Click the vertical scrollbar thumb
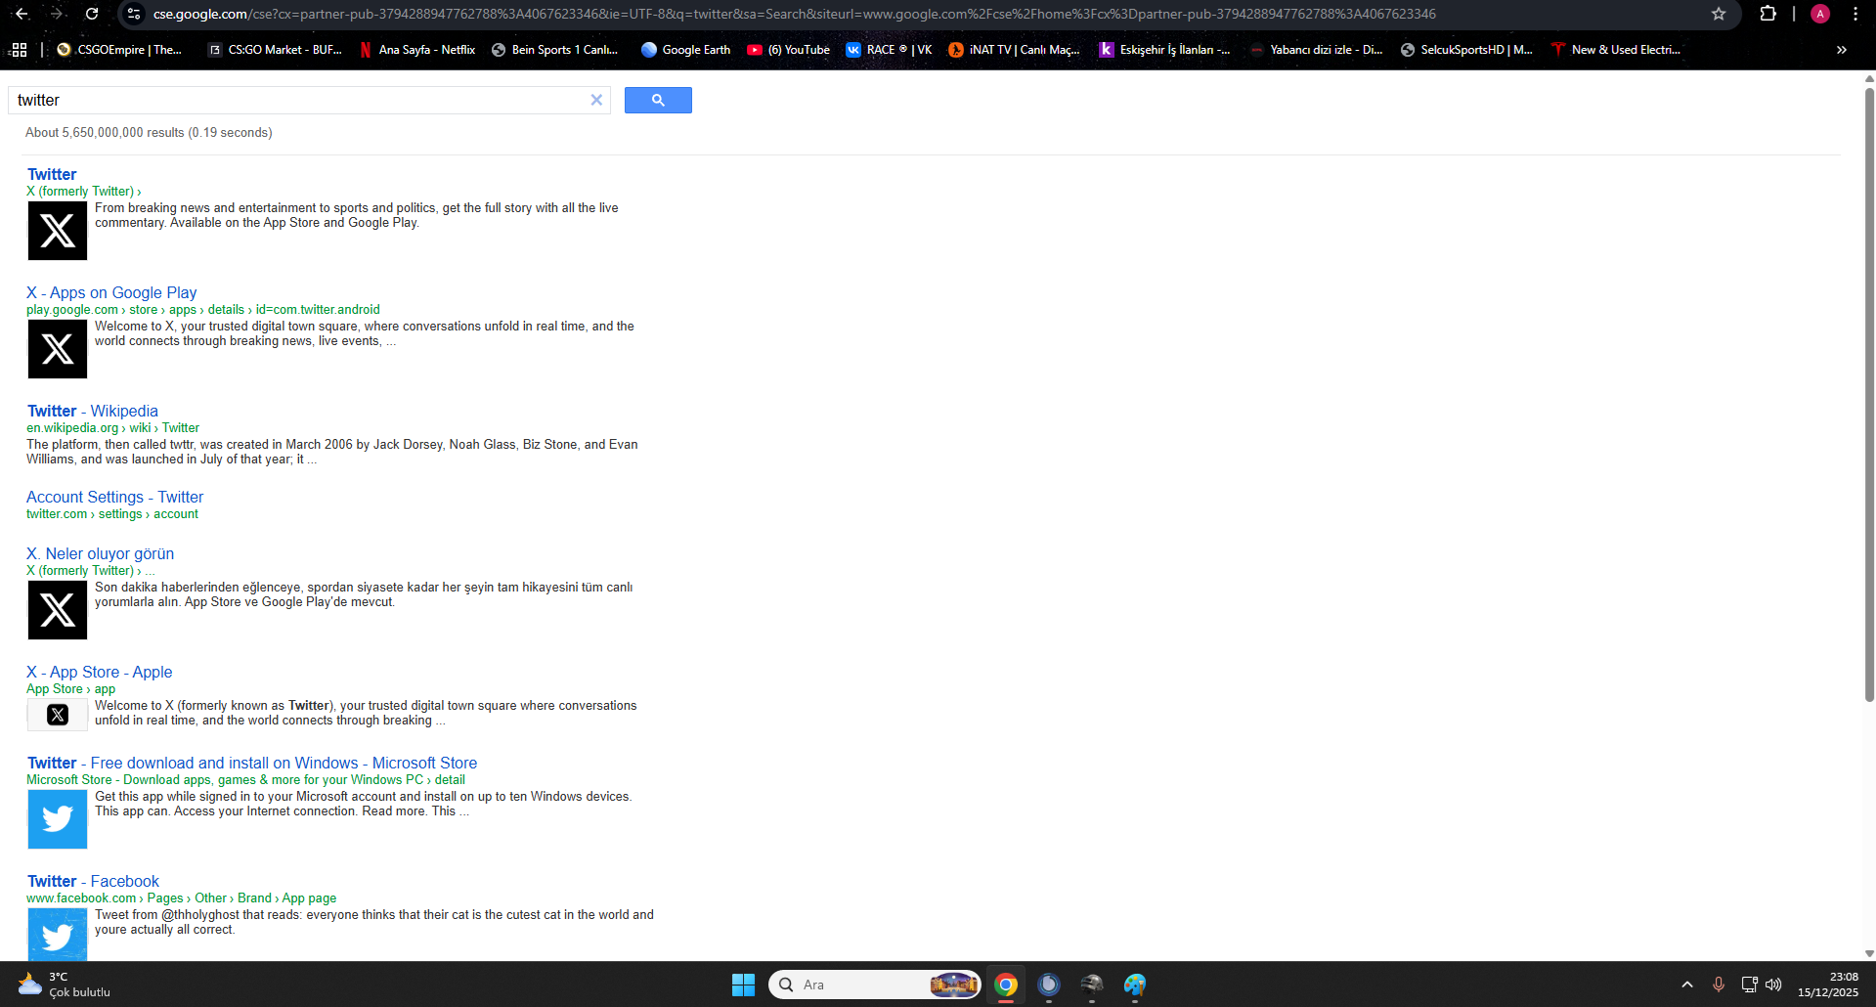 click(x=1869, y=395)
